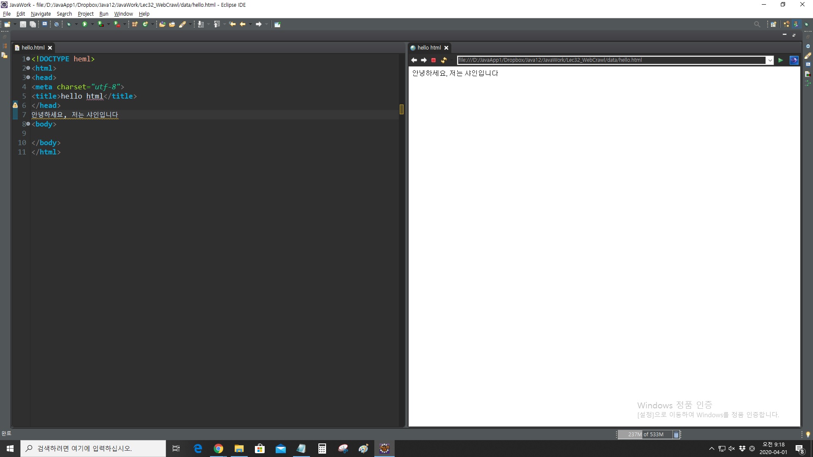Viewport: 813px width, 457px height.
Task: Click the green Run button in toolbar
Action: tap(85, 24)
